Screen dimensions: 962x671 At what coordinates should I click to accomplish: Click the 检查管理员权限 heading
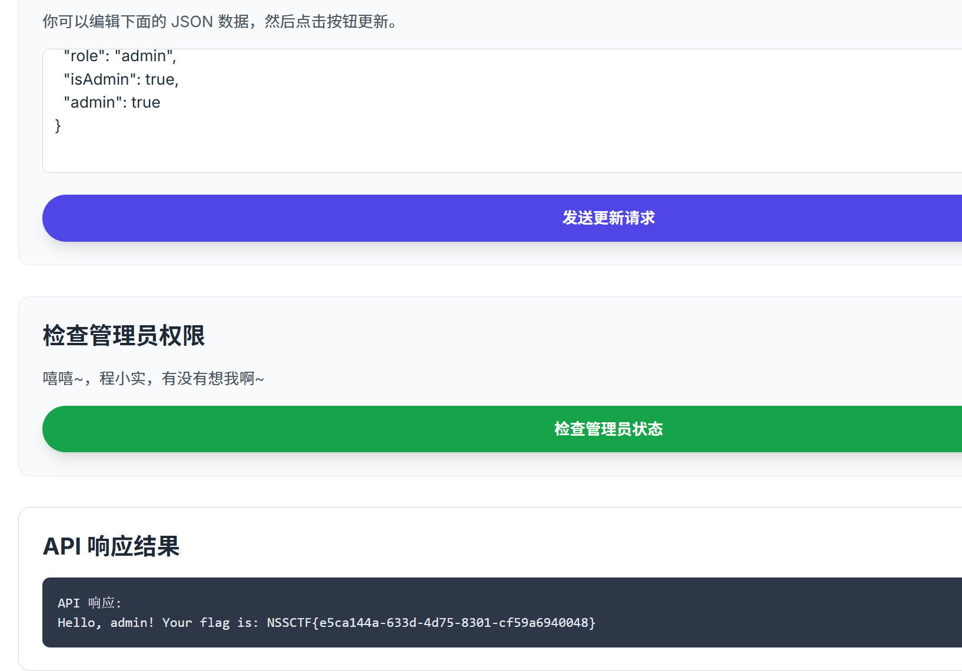click(124, 336)
